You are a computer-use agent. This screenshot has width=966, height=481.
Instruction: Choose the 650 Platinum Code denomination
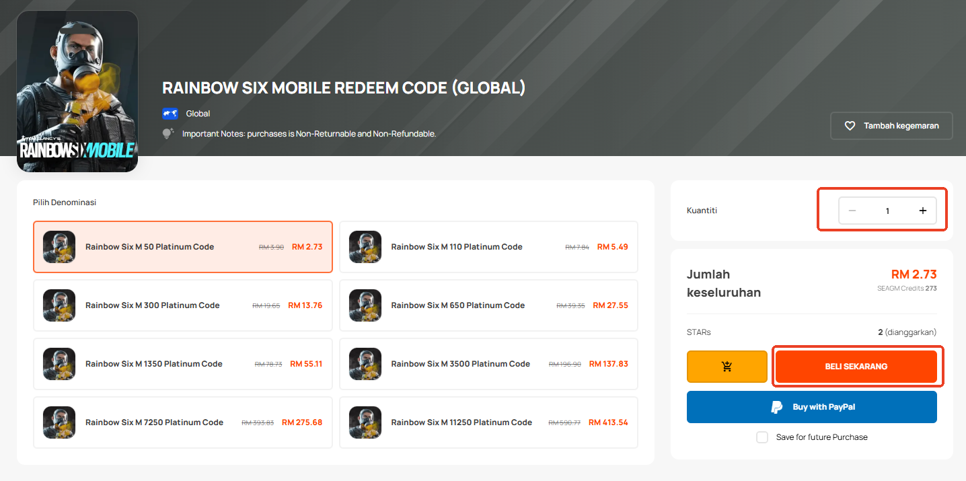pyautogui.click(x=488, y=305)
